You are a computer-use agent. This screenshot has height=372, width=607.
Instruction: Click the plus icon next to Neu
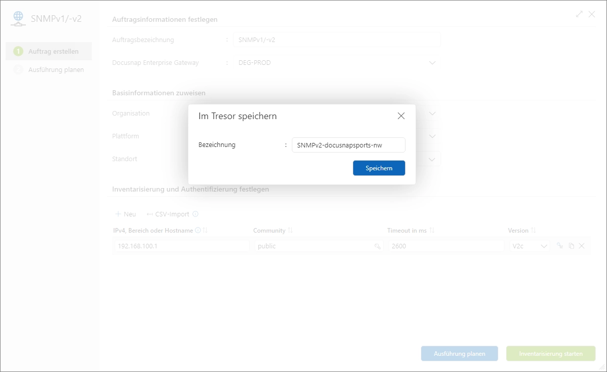(117, 214)
